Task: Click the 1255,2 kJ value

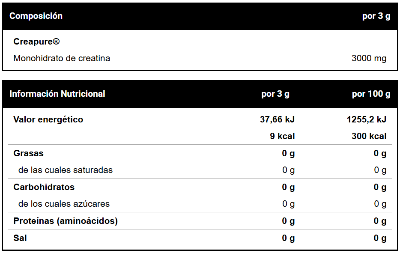Action: click(367, 119)
